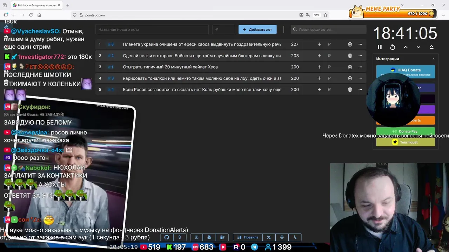Click the Добавить лот button
Viewport: 449px width, 252px height.
click(257, 29)
